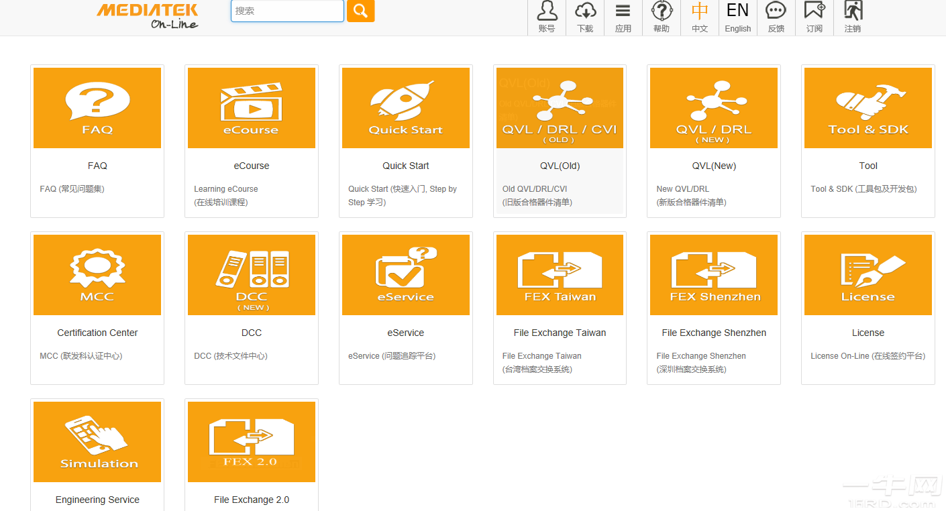Image resolution: width=946 pixels, height=511 pixels.
Task: Open the 账号 account icon
Action: click(547, 17)
